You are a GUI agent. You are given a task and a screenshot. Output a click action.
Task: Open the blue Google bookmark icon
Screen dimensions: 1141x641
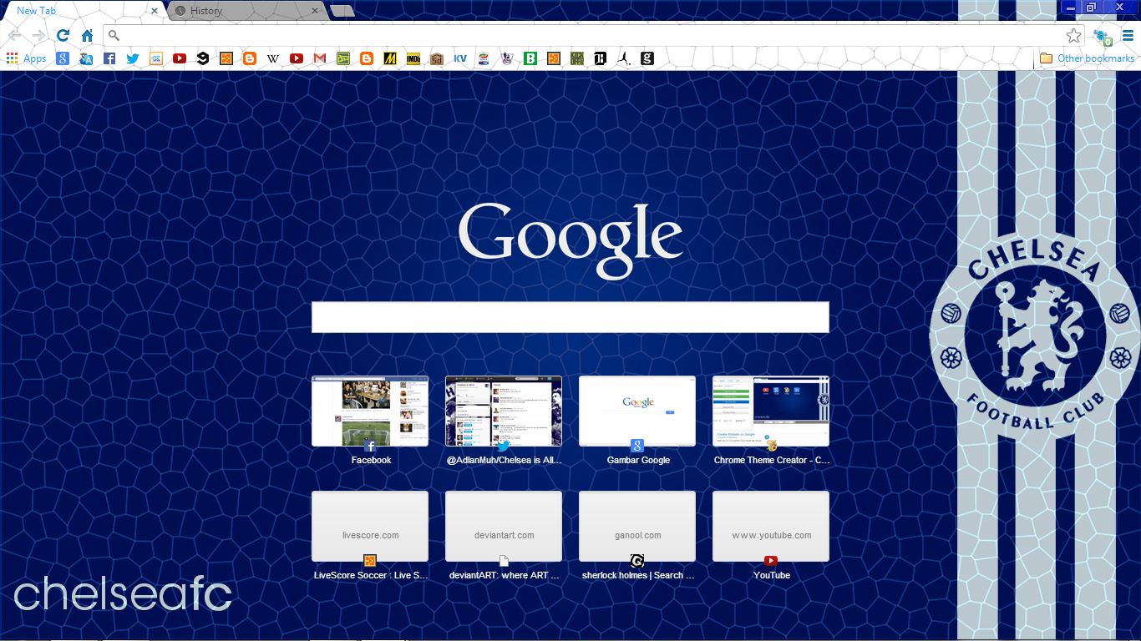(x=63, y=58)
